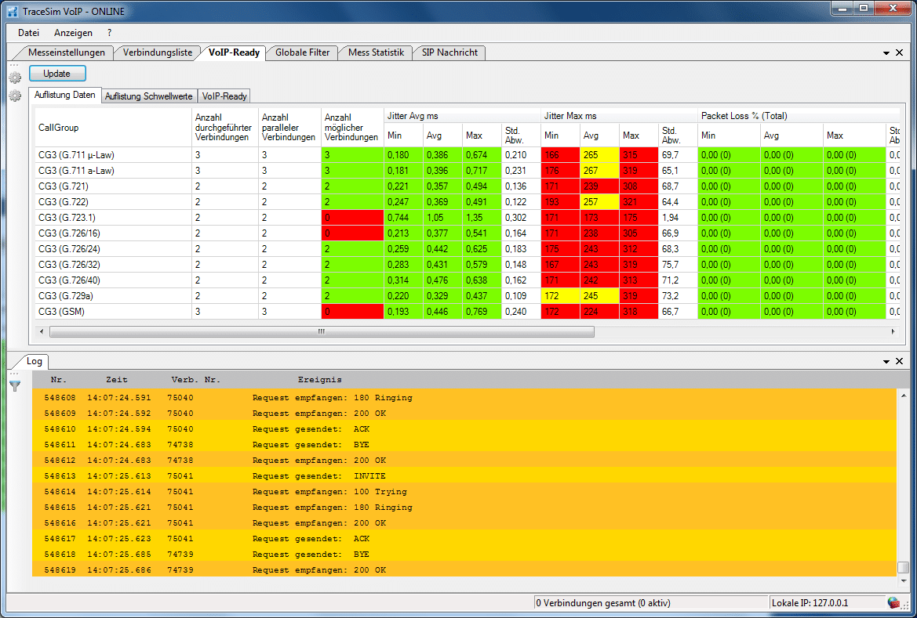Open the Datei menu
Image resolution: width=917 pixels, height=618 pixels.
pyautogui.click(x=29, y=33)
